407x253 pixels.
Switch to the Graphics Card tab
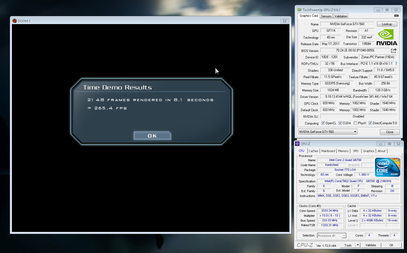click(x=309, y=16)
